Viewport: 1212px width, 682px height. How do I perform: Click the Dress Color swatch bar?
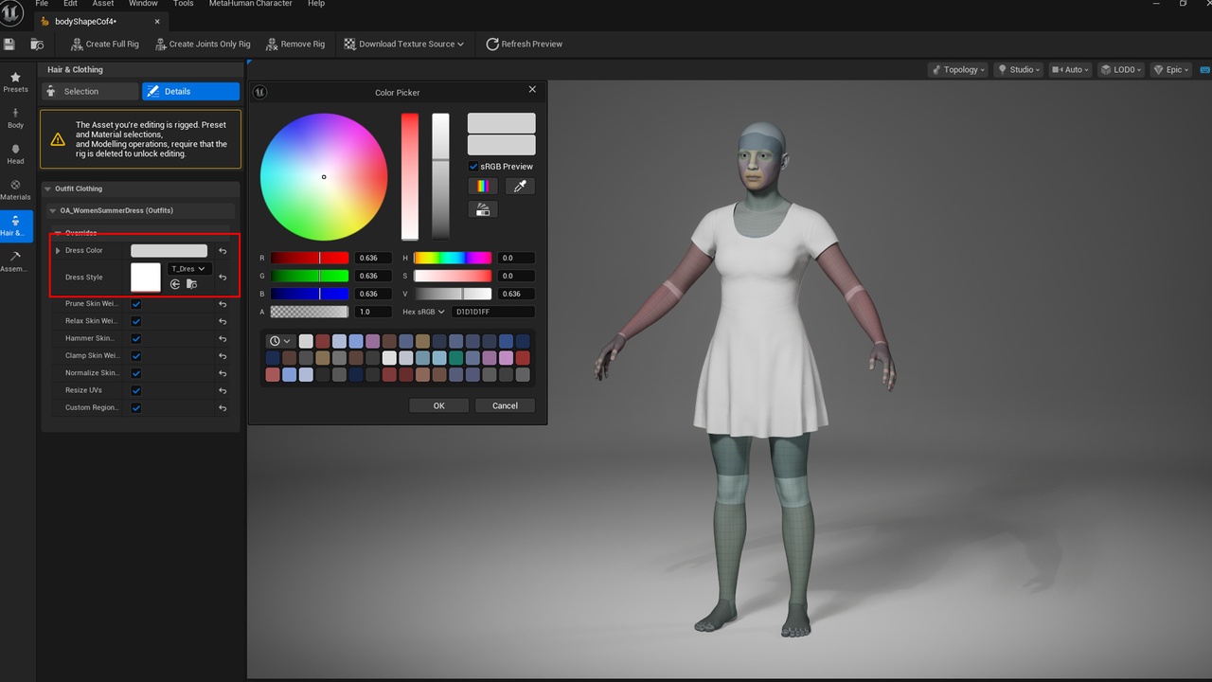(x=169, y=250)
